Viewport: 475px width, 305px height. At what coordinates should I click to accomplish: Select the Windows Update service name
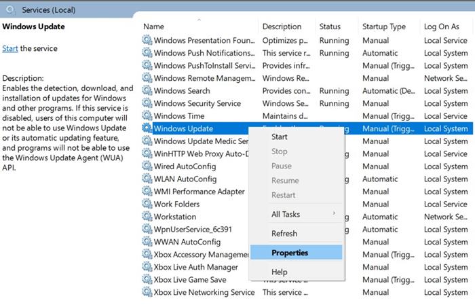click(x=183, y=128)
